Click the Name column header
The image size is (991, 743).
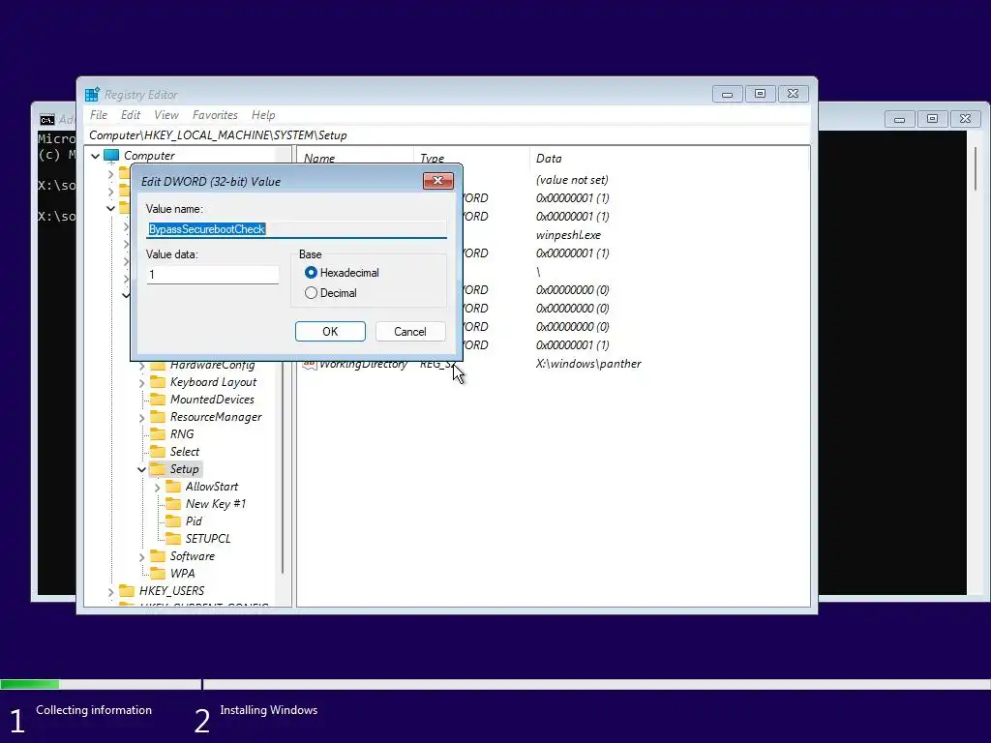click(319, 158)
